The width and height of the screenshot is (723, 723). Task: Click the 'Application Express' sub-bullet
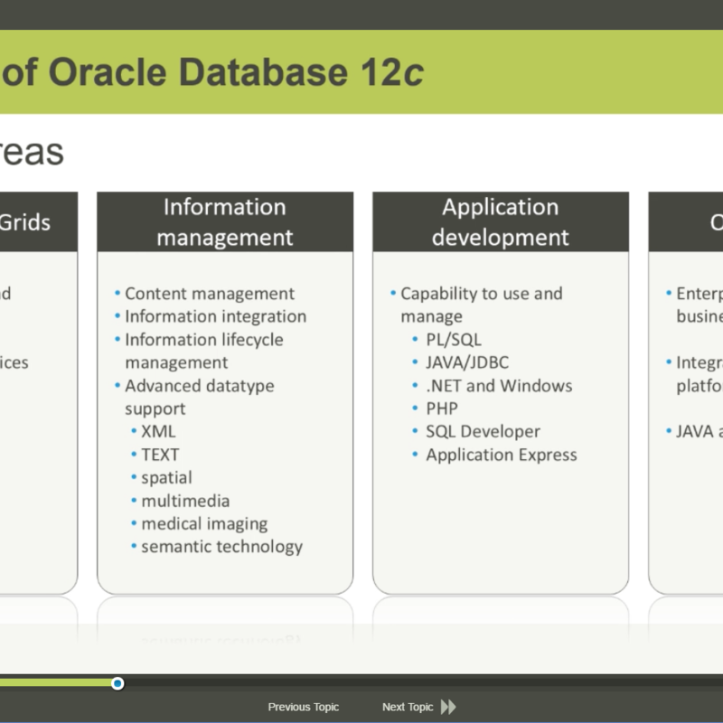(x=502, y=455)
